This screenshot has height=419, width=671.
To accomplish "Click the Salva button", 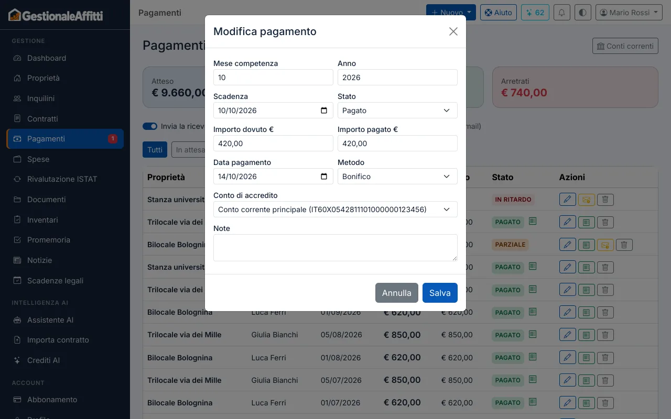I will pos(440,293).
